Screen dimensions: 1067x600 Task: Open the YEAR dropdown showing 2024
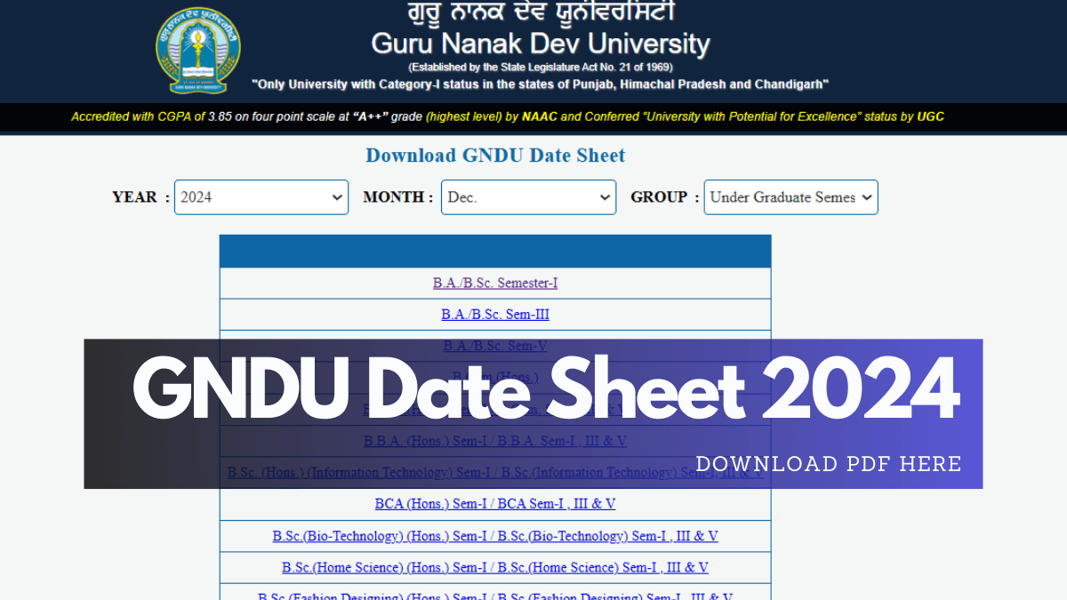(x=261, y=197)
